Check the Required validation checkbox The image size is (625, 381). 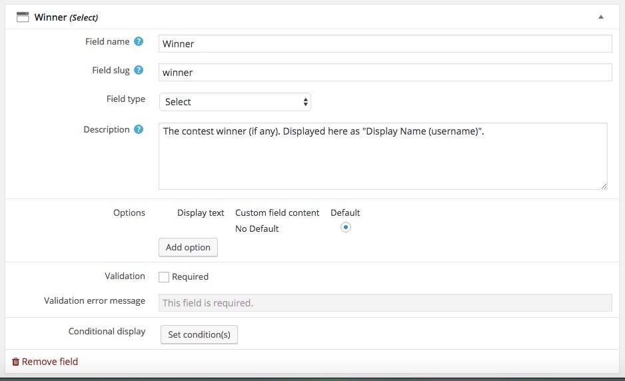[x=164, y=277]
